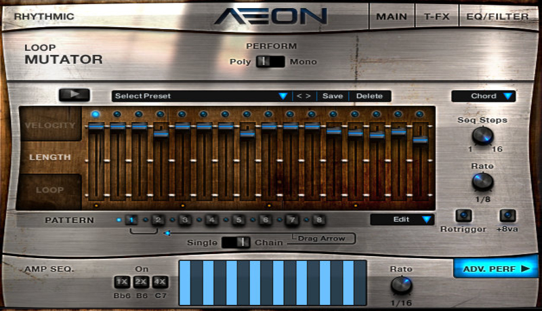Open the ADV. PERF page

click(x=496, y=268)
